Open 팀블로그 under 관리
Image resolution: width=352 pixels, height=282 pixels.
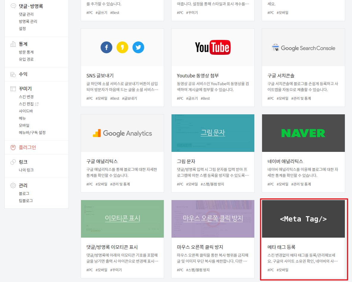26,201
